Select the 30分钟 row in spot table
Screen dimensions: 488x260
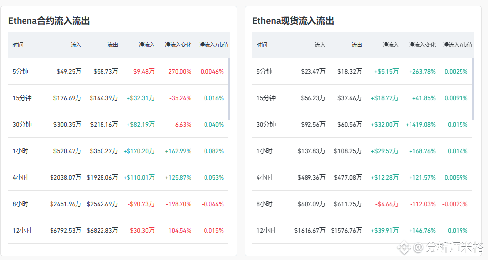coord(362,124)
